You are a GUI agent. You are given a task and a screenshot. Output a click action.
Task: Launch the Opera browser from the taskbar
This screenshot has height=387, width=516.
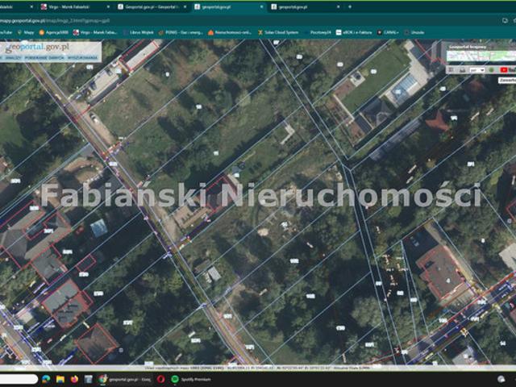coord(160,379)
